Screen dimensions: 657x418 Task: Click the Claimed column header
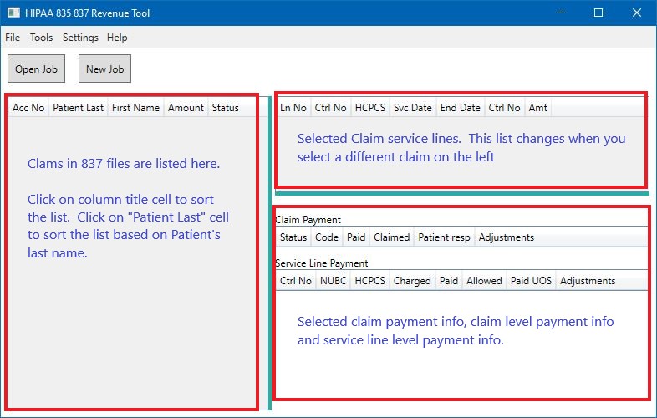click(x=392, y=237)
